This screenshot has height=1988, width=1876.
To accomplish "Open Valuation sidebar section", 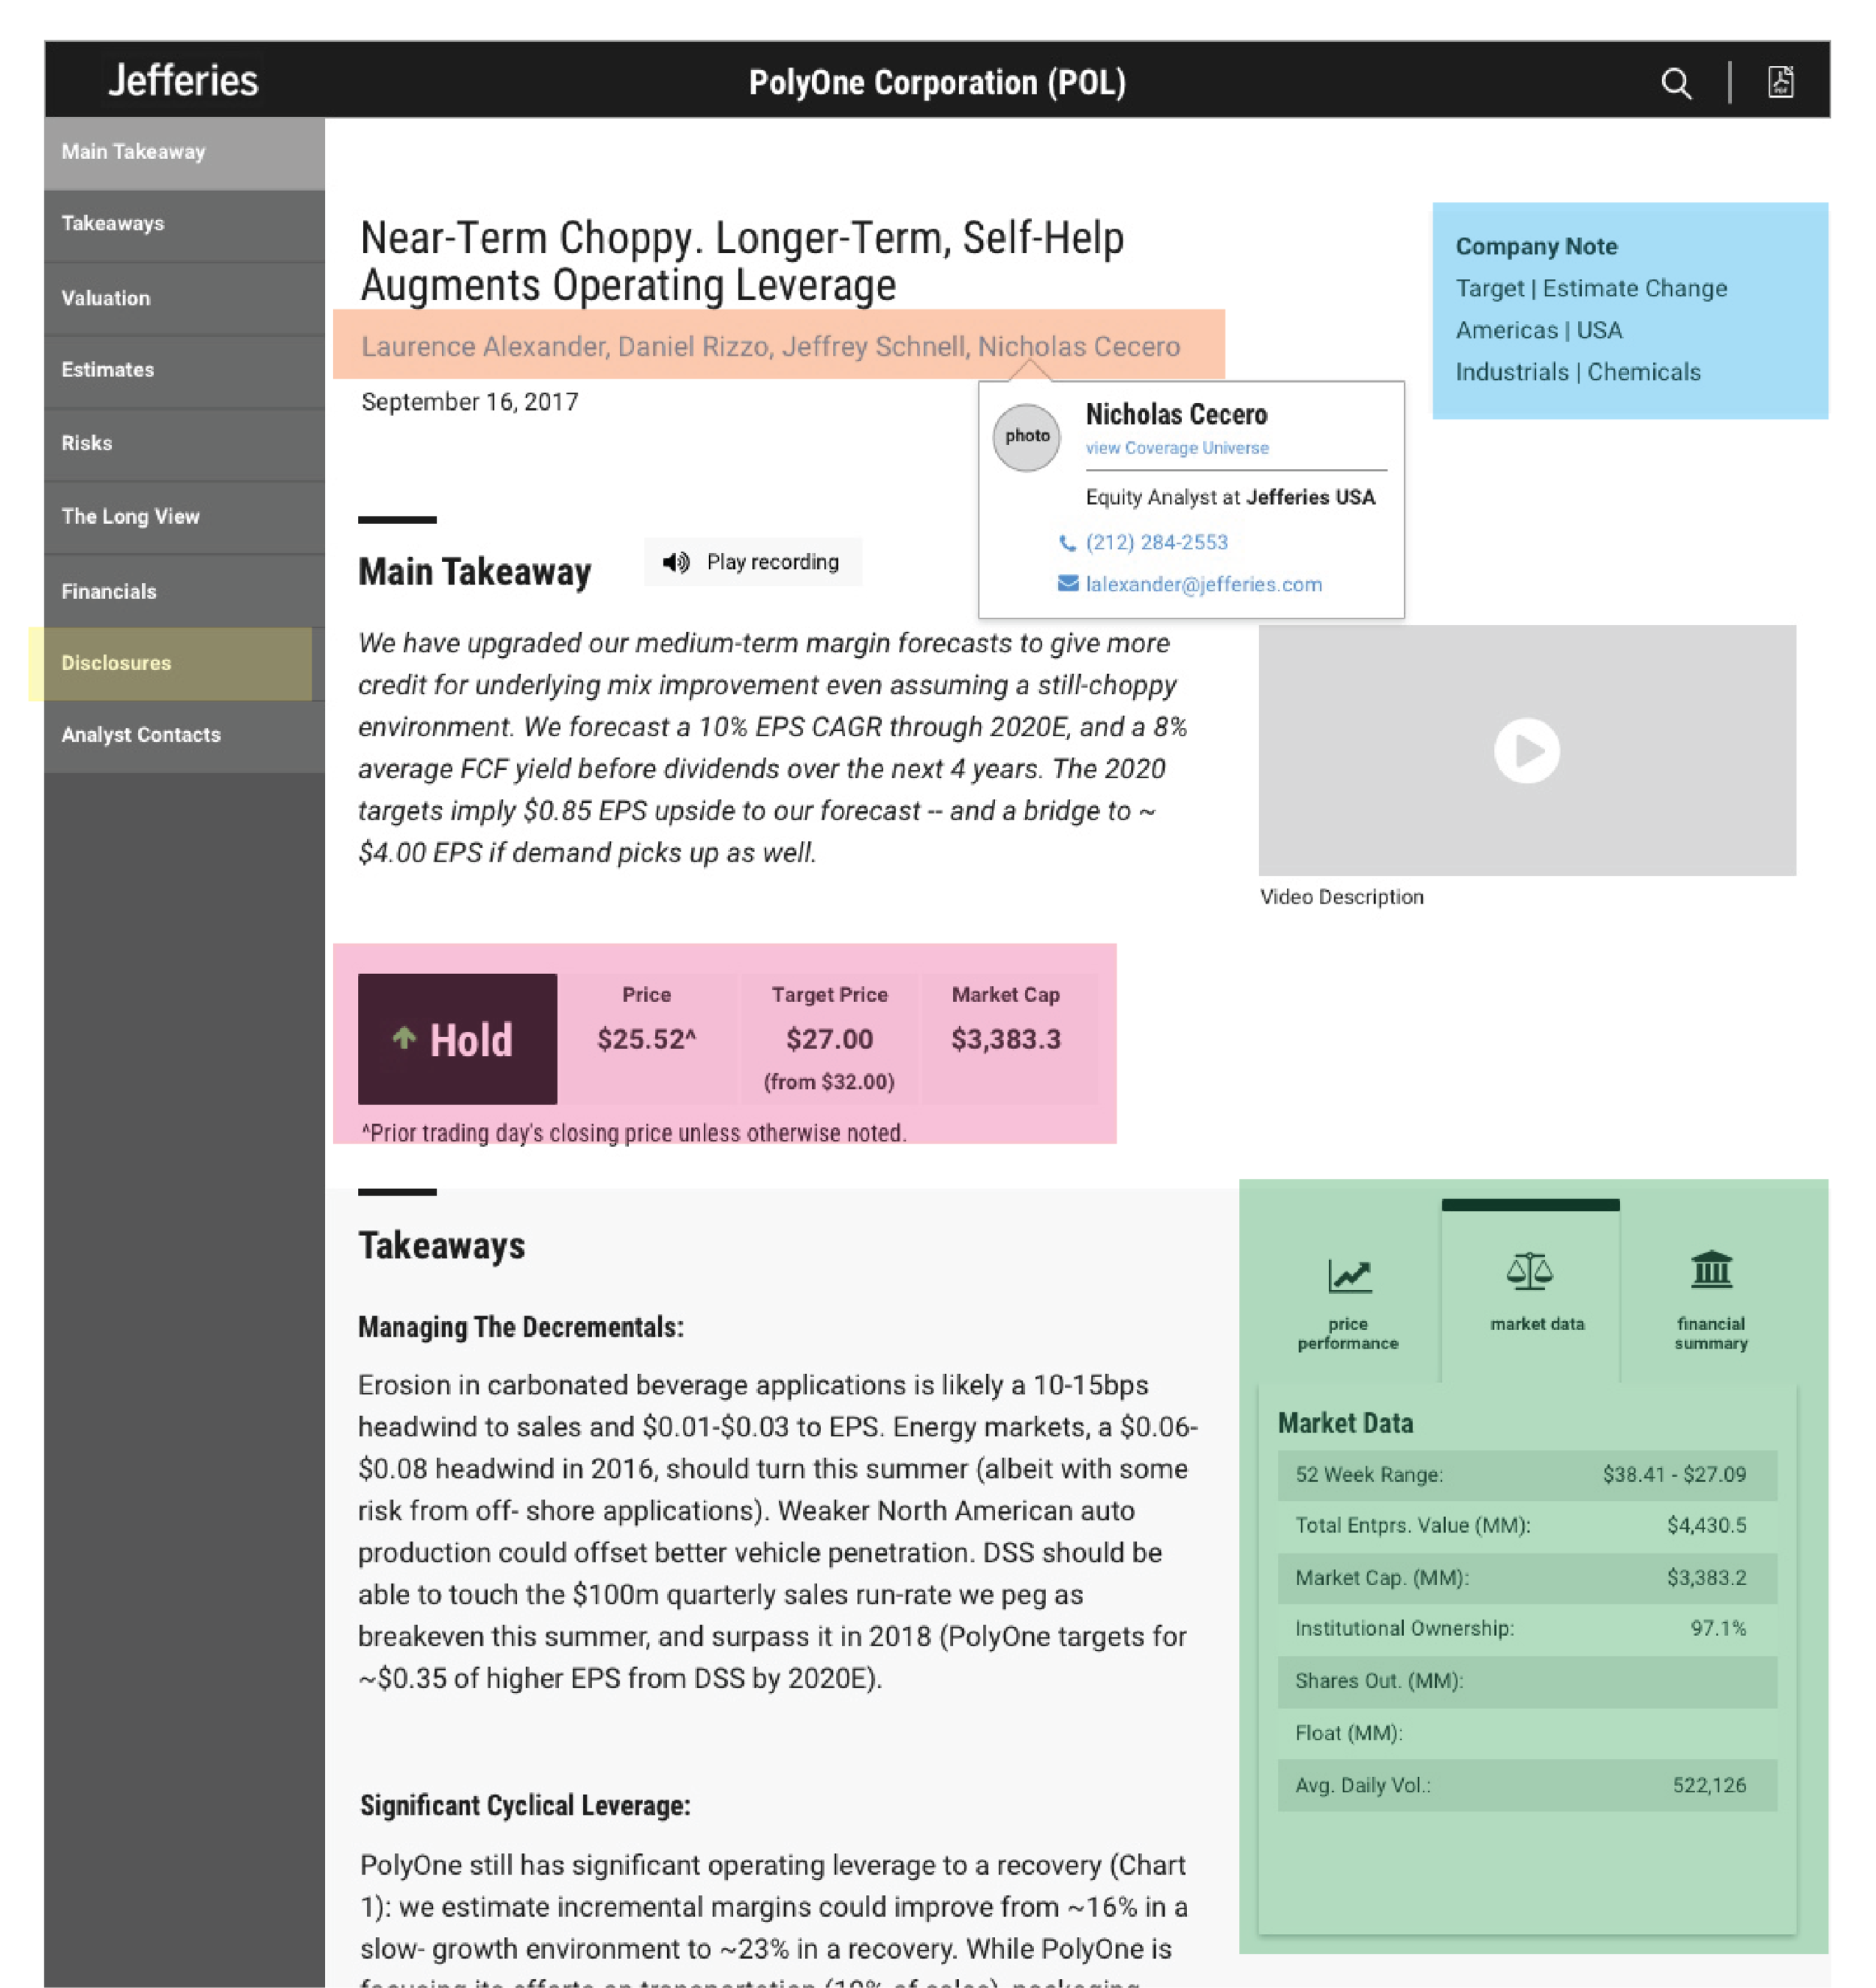I will (184, 298).
